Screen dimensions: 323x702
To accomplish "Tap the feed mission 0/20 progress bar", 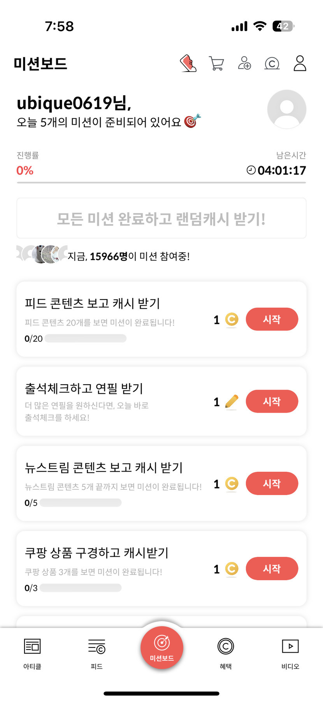I will (85, 338).
